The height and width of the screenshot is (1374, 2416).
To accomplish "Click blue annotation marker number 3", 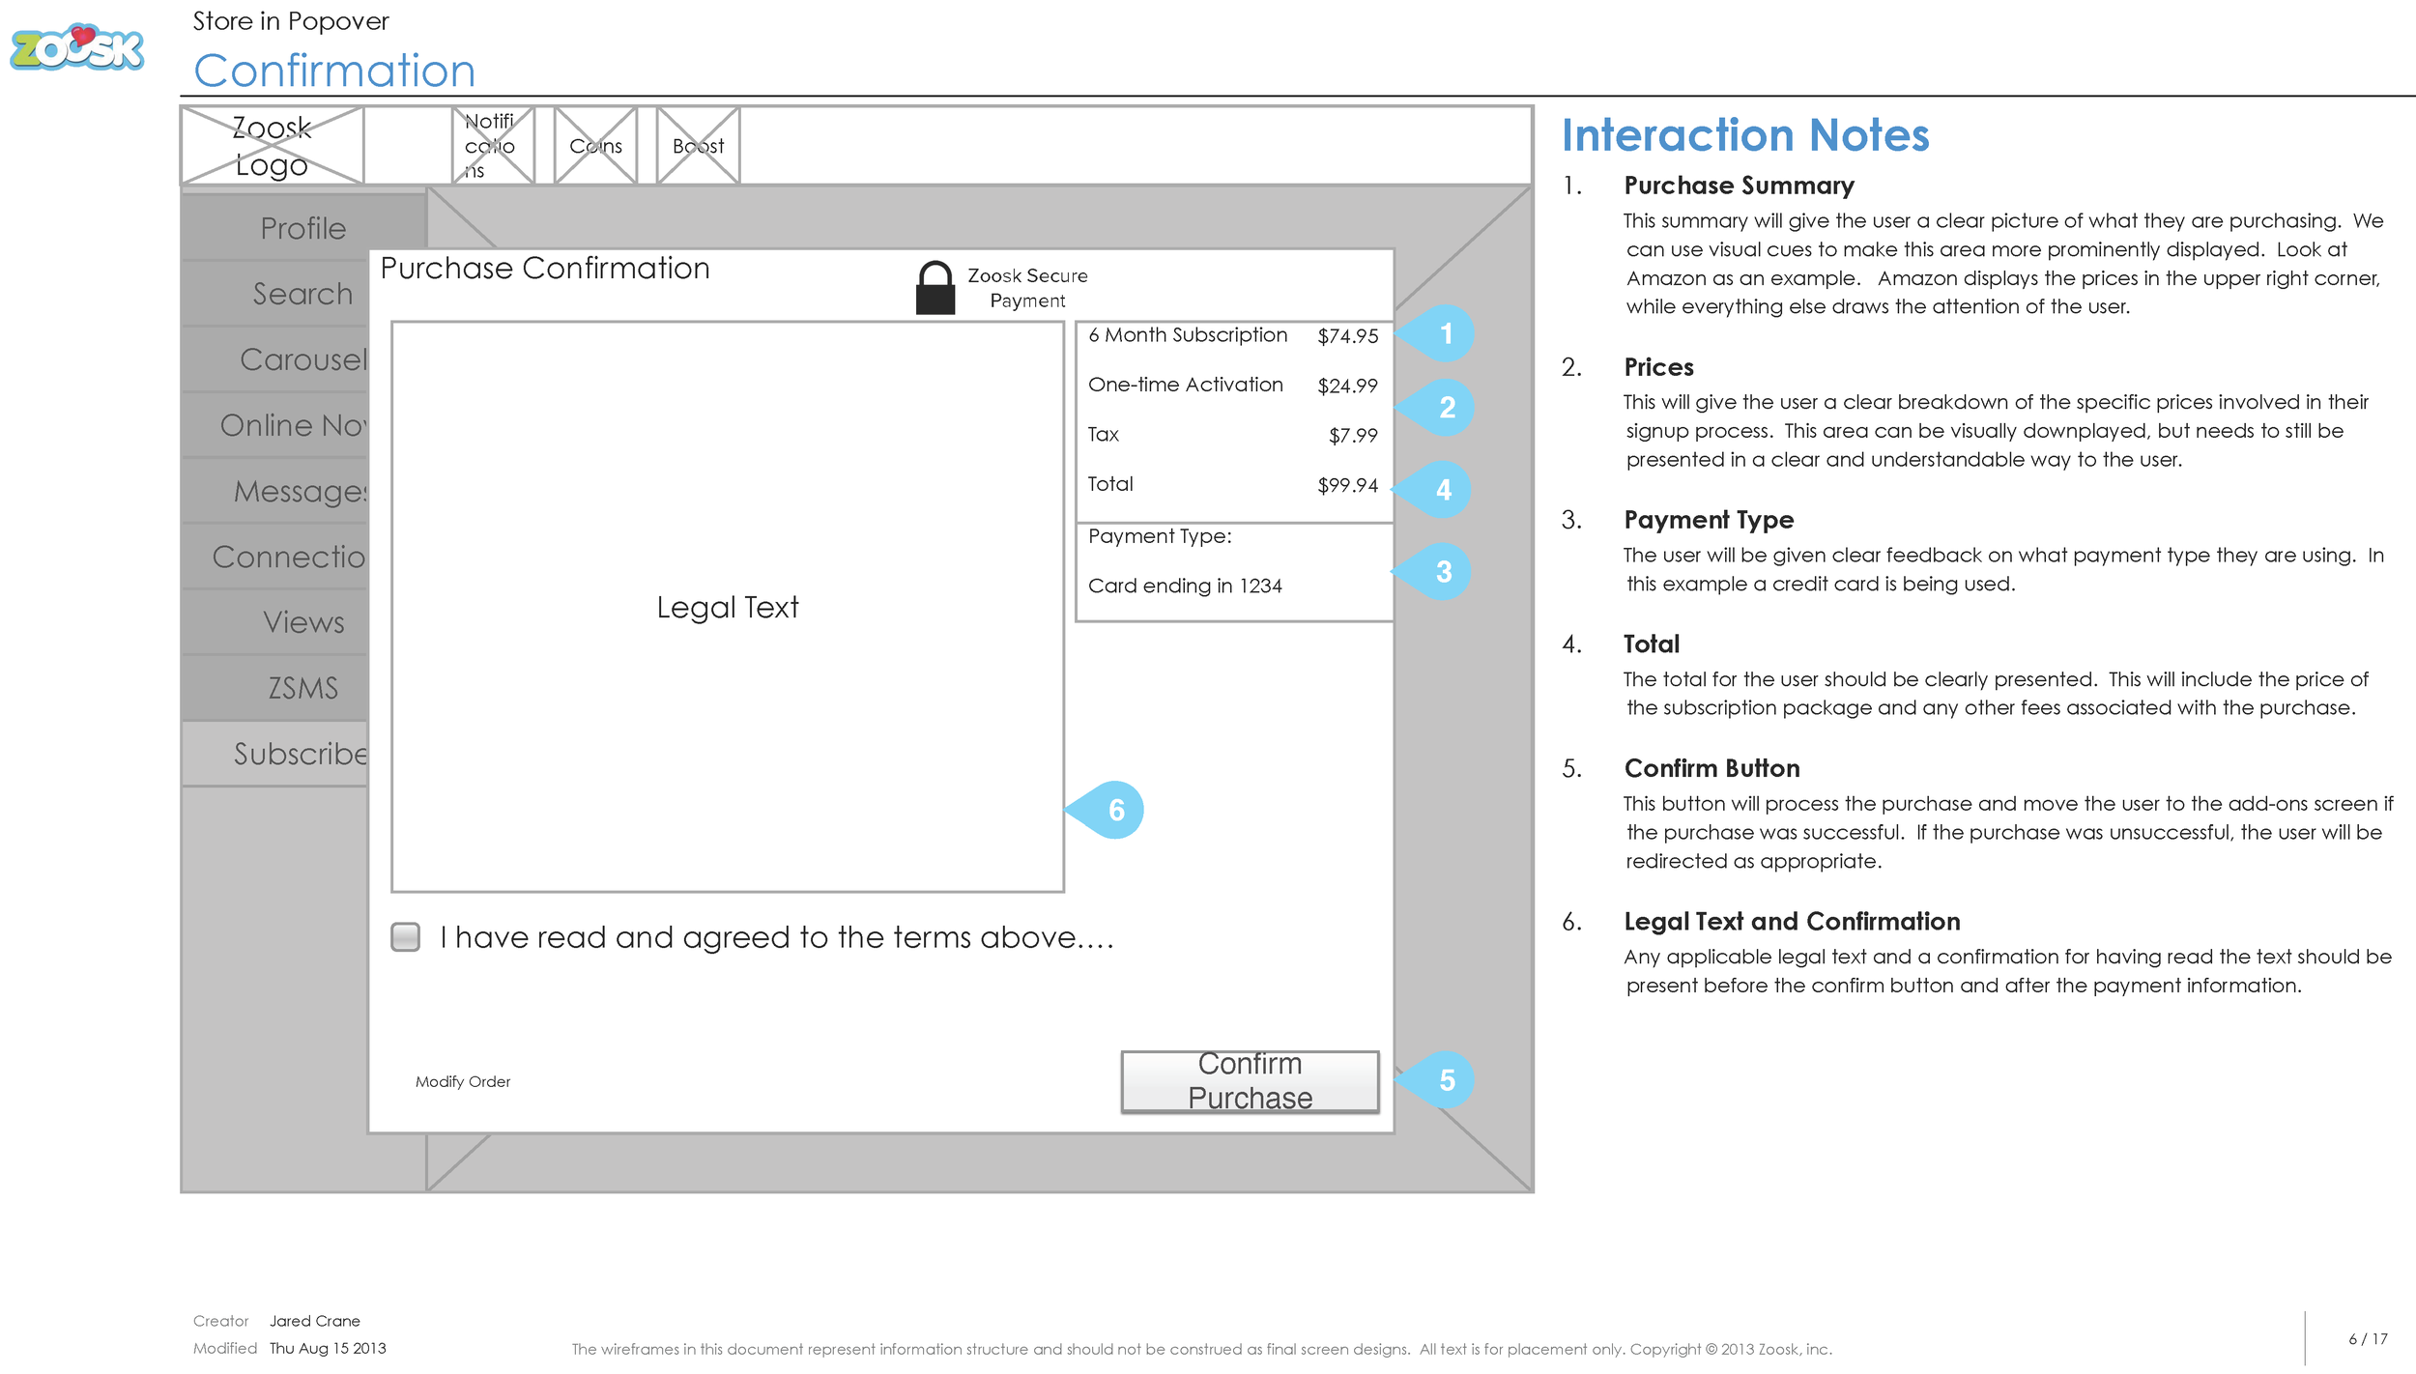I will [x=1442, y=572].
